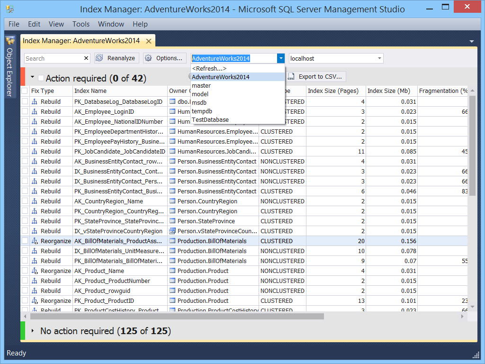Image resolution: width=485 pixels, height=364 pixels.
Task: Check the Action required select-all checkbox
Action: coord(41,78)
